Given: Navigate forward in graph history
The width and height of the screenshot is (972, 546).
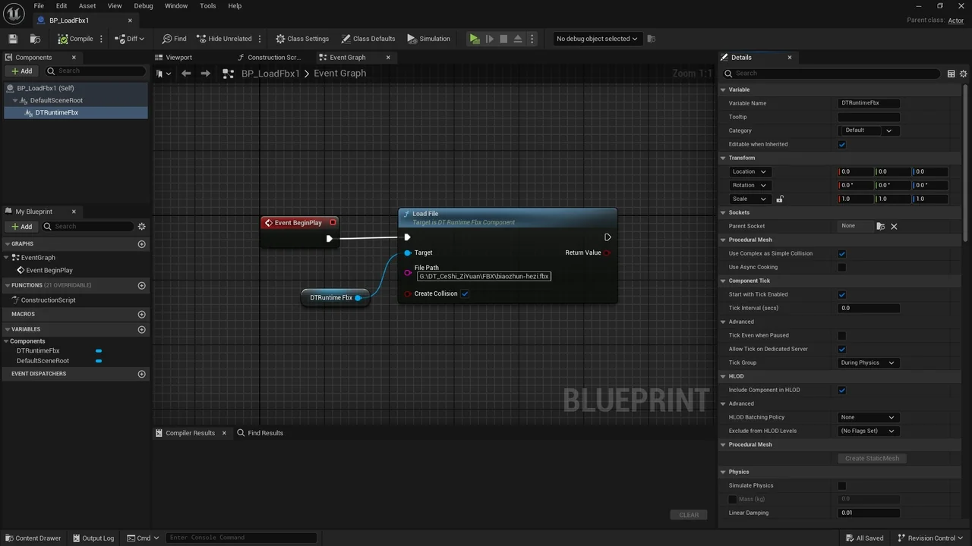Looking at the screenshot, I should point(207,74).
